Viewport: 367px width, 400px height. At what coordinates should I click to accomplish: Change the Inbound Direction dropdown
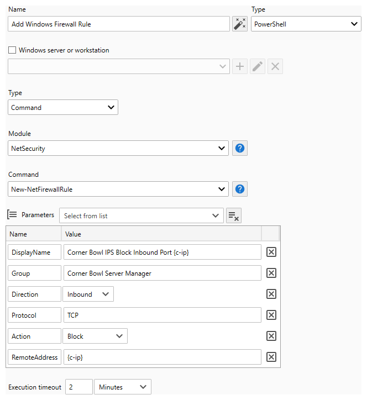tap(88, 294)
